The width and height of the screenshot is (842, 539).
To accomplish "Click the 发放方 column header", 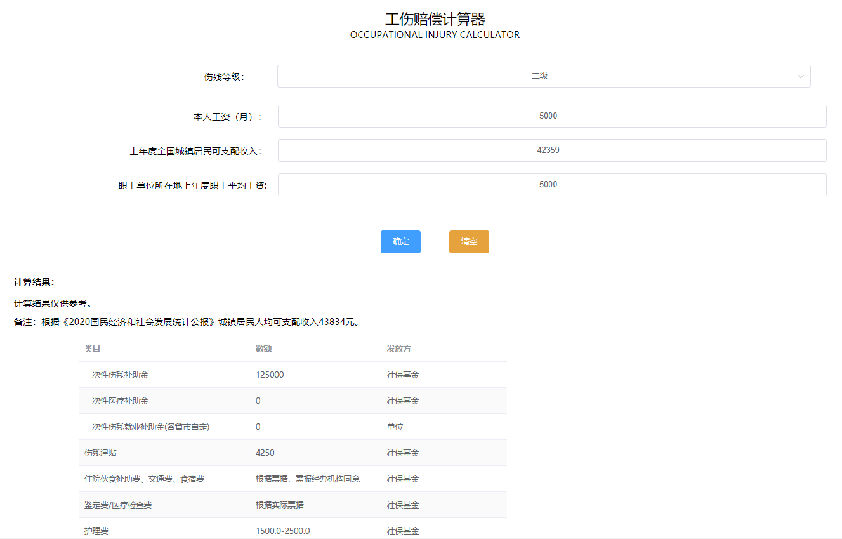I will 398,349.
